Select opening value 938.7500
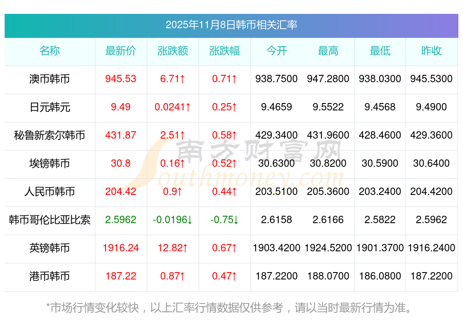This screenshot has height=322, width=463. [276, 79]
